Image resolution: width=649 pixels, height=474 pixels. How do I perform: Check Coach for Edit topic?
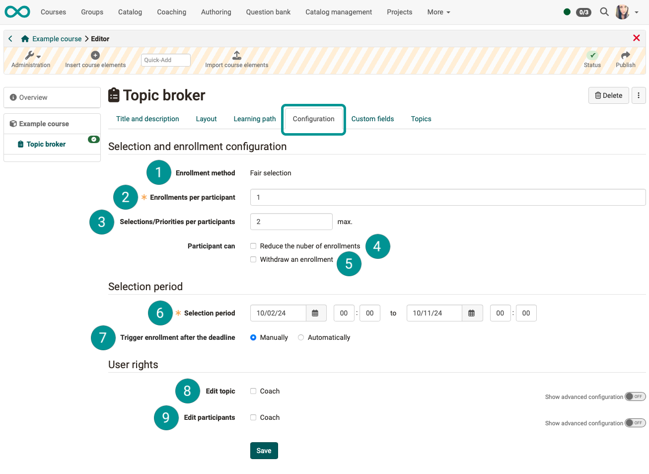point(253,391)
